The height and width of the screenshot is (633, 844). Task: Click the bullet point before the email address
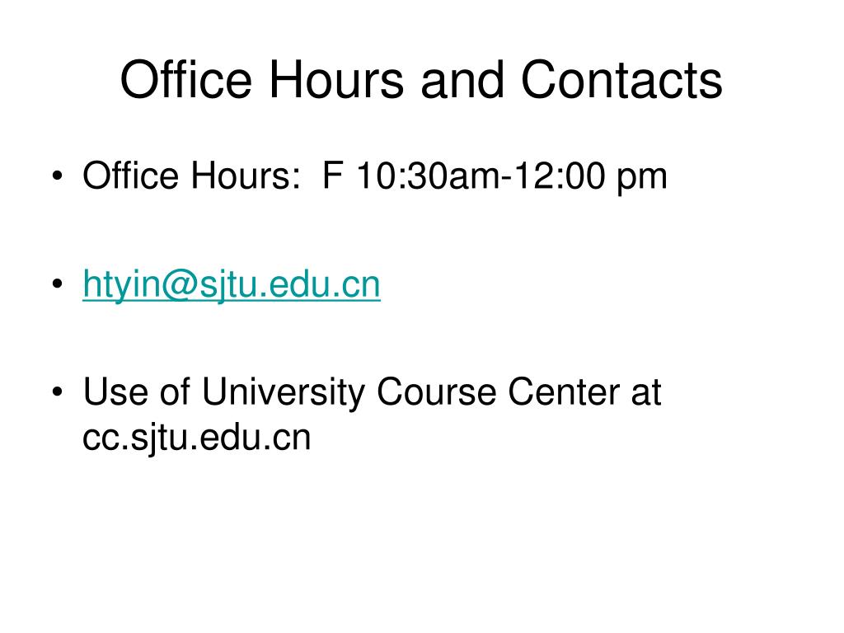point(58,284)
